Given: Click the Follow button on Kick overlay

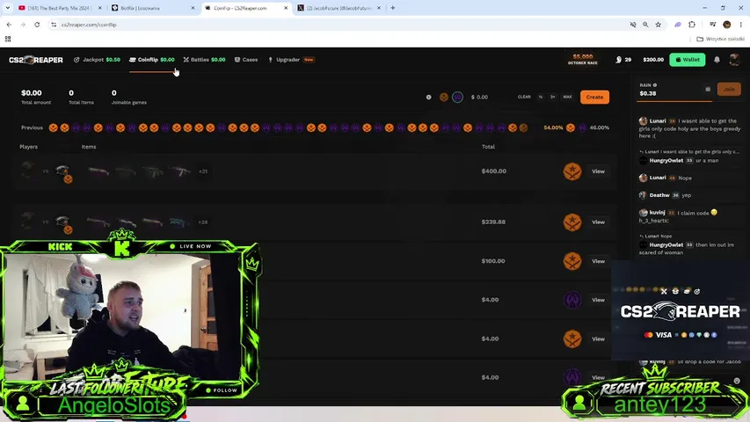Looking at the screenshot, I should [x=222, y=390].
